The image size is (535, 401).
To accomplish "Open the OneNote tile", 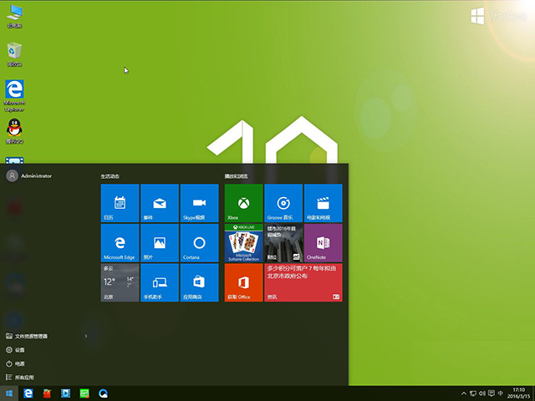I will (324, 243).
